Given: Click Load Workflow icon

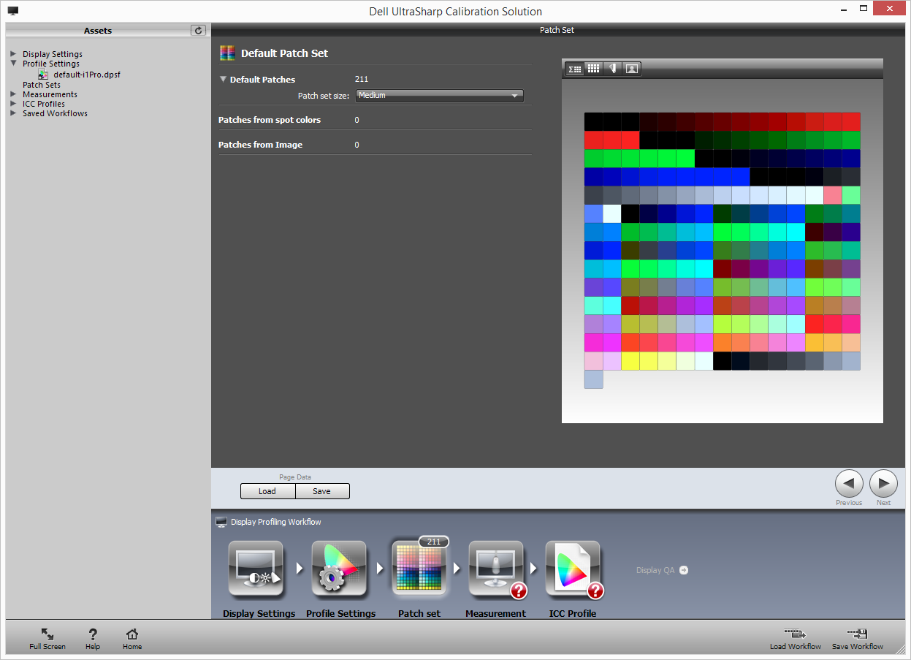Looking at the screenshot, I should [x=795, y=634].
